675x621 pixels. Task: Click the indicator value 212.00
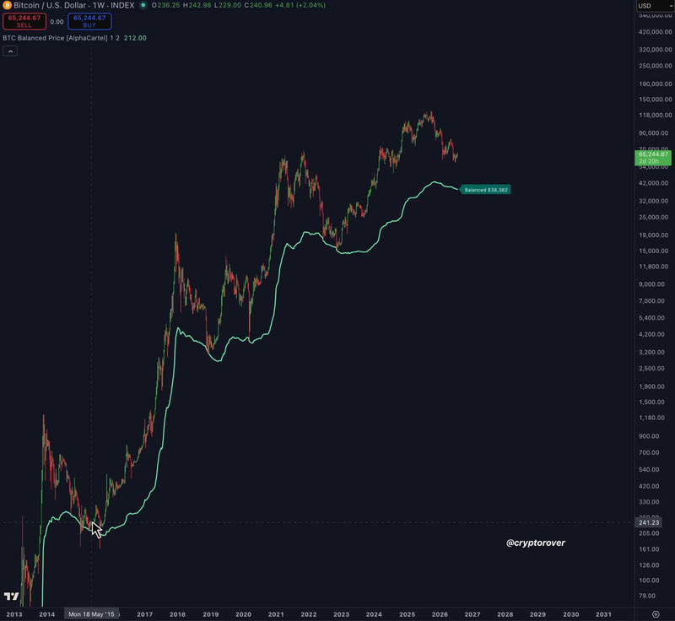click(135, 38)
